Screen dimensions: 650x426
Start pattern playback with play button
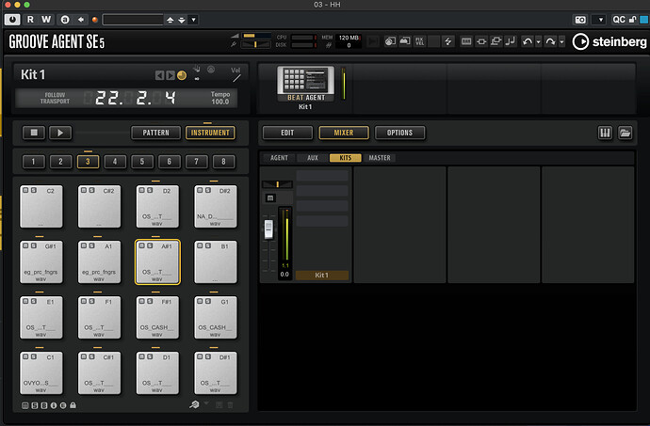tap(60, 133)
